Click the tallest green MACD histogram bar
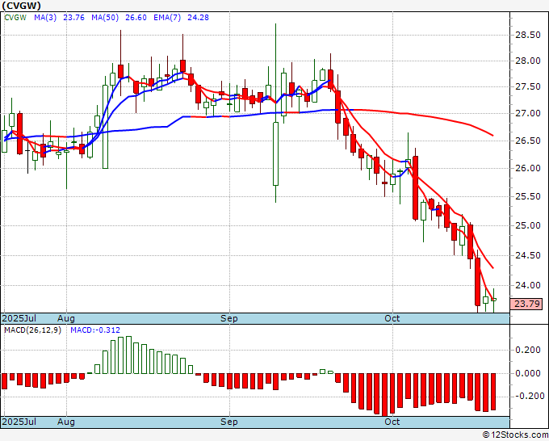The height and width of the screenshot is (441, 549). pyautogui.click(x=128, y=355)
